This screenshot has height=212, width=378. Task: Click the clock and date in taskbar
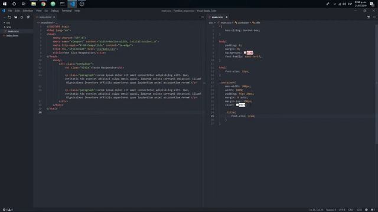[360, 4]
